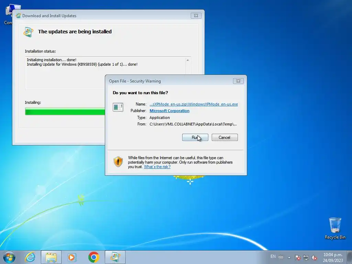This screenshot has height=264, width=352.
Task: Open the Recycle Bin desktop icon
Action: coord(335,228)
